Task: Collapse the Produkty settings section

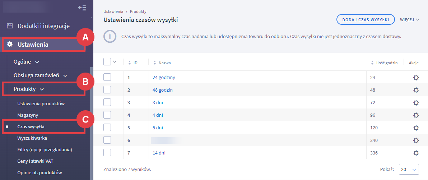Action: (x=29, y=89)
